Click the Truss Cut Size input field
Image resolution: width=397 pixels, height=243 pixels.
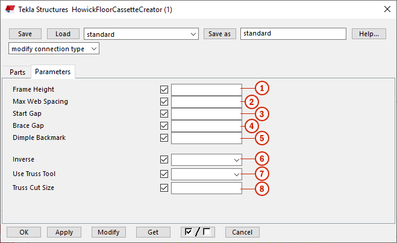[x=207, y=188]
